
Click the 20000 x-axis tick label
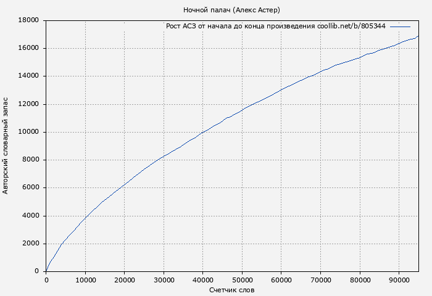(x=124, y=280)
